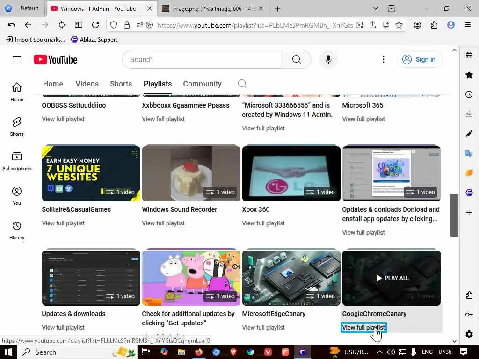Screen dimensions: 479x359
Task: Open the bookmarks star in the browser sidebar
Action: pyautogui.click(x=469, y=75)
